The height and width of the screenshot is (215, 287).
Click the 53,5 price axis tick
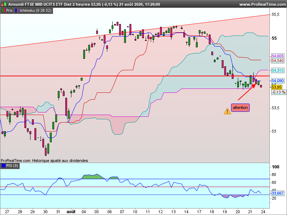coord(276,108)
